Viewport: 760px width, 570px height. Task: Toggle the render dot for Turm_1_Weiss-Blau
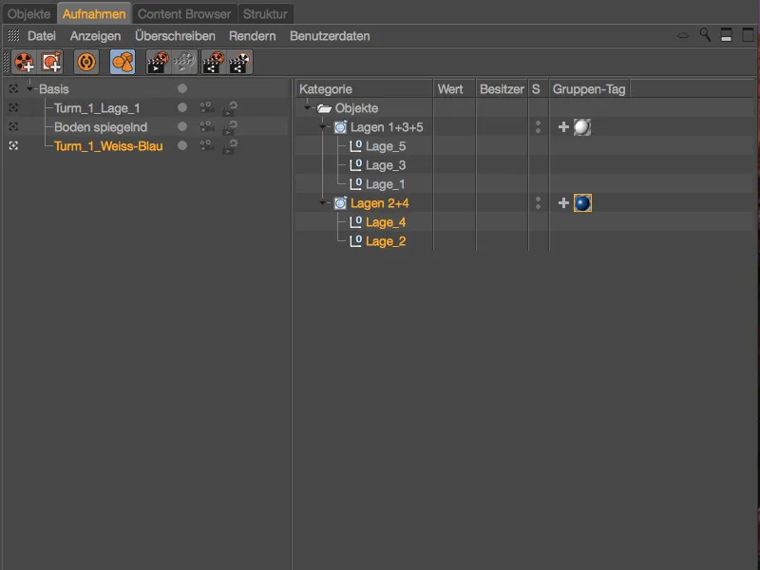point(182,145)
